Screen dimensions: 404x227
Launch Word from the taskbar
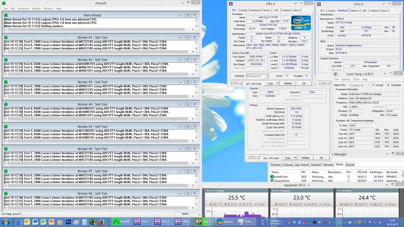point(35,222)
